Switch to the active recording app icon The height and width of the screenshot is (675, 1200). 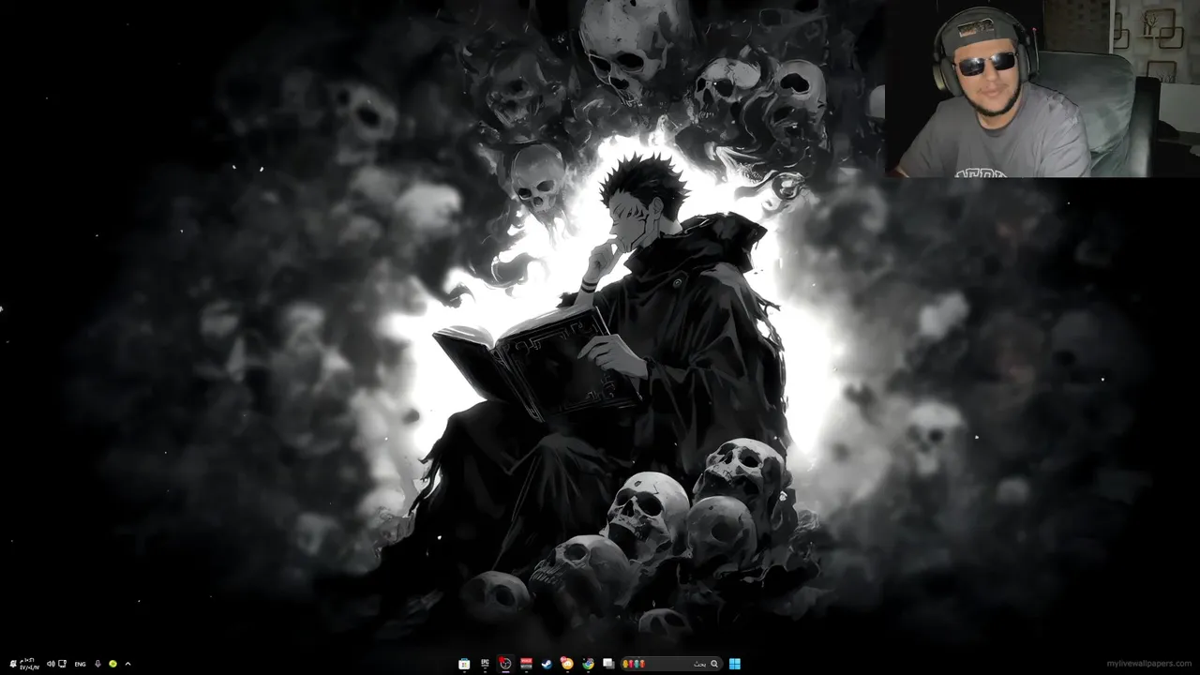click(x=505, y=664)
